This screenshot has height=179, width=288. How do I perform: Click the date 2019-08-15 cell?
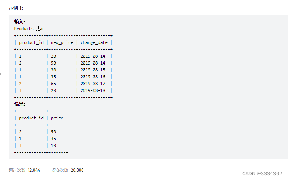[x=93, y=70]
